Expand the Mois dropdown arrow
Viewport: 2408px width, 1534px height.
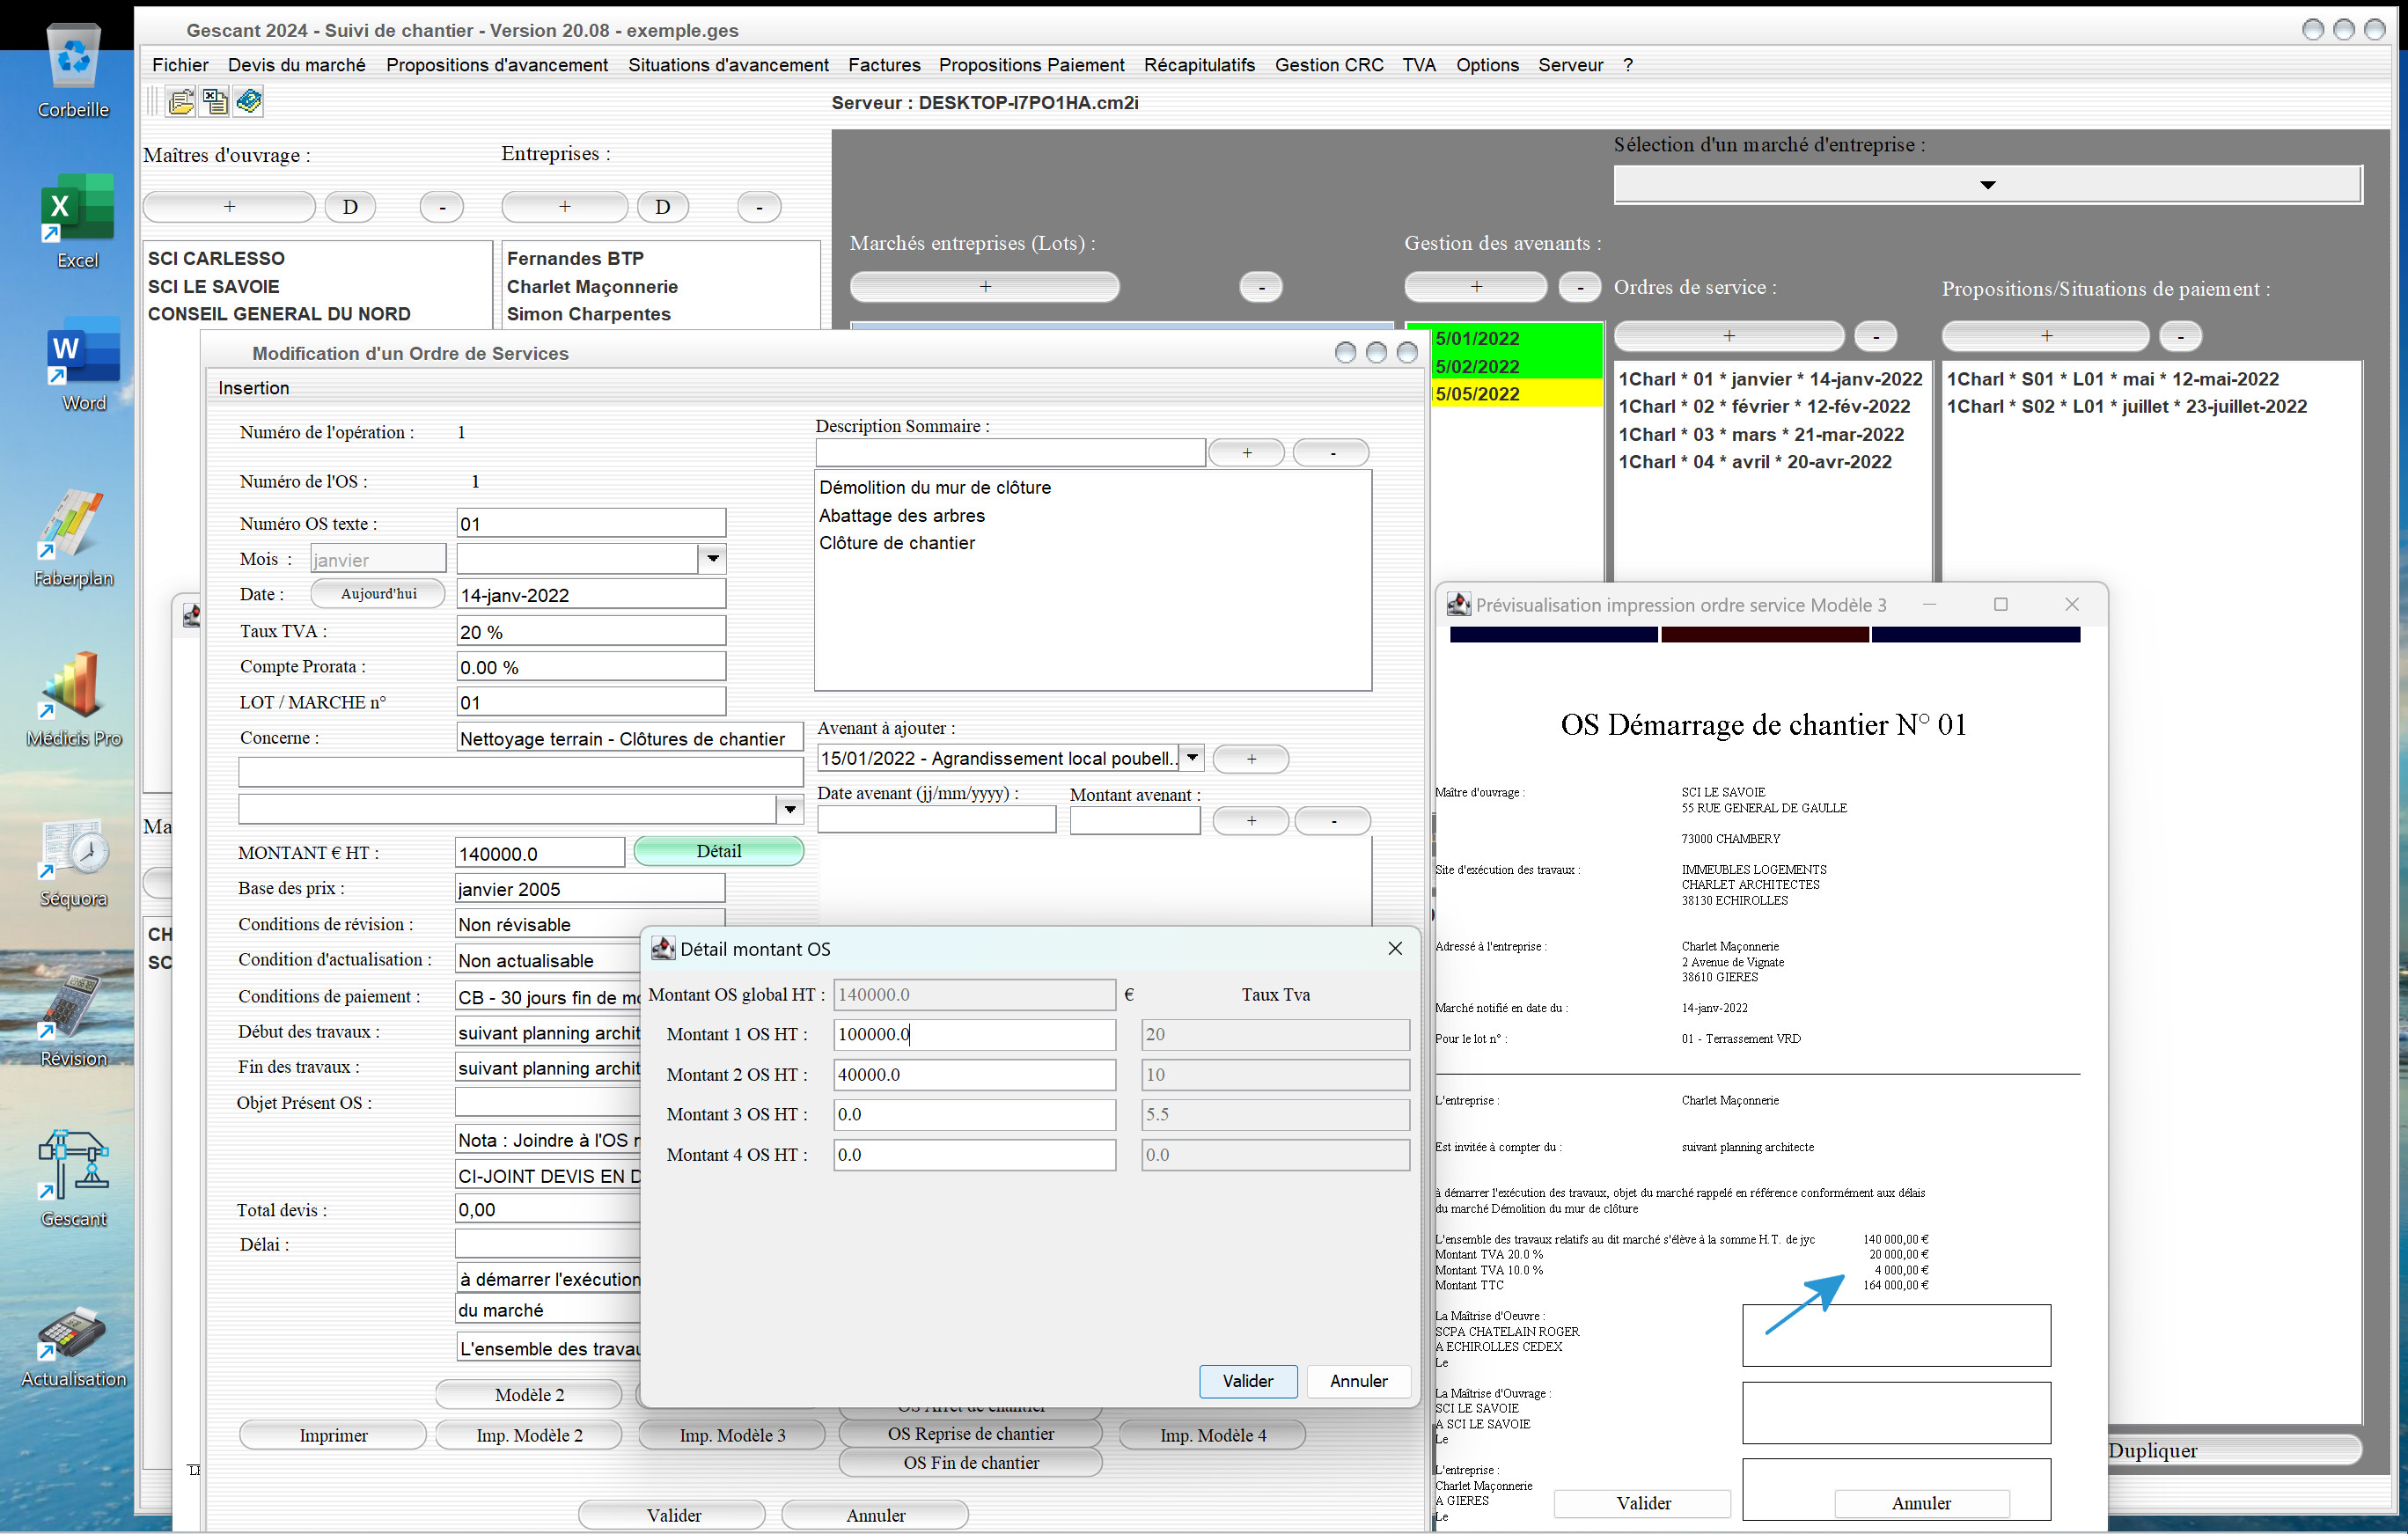712,558
